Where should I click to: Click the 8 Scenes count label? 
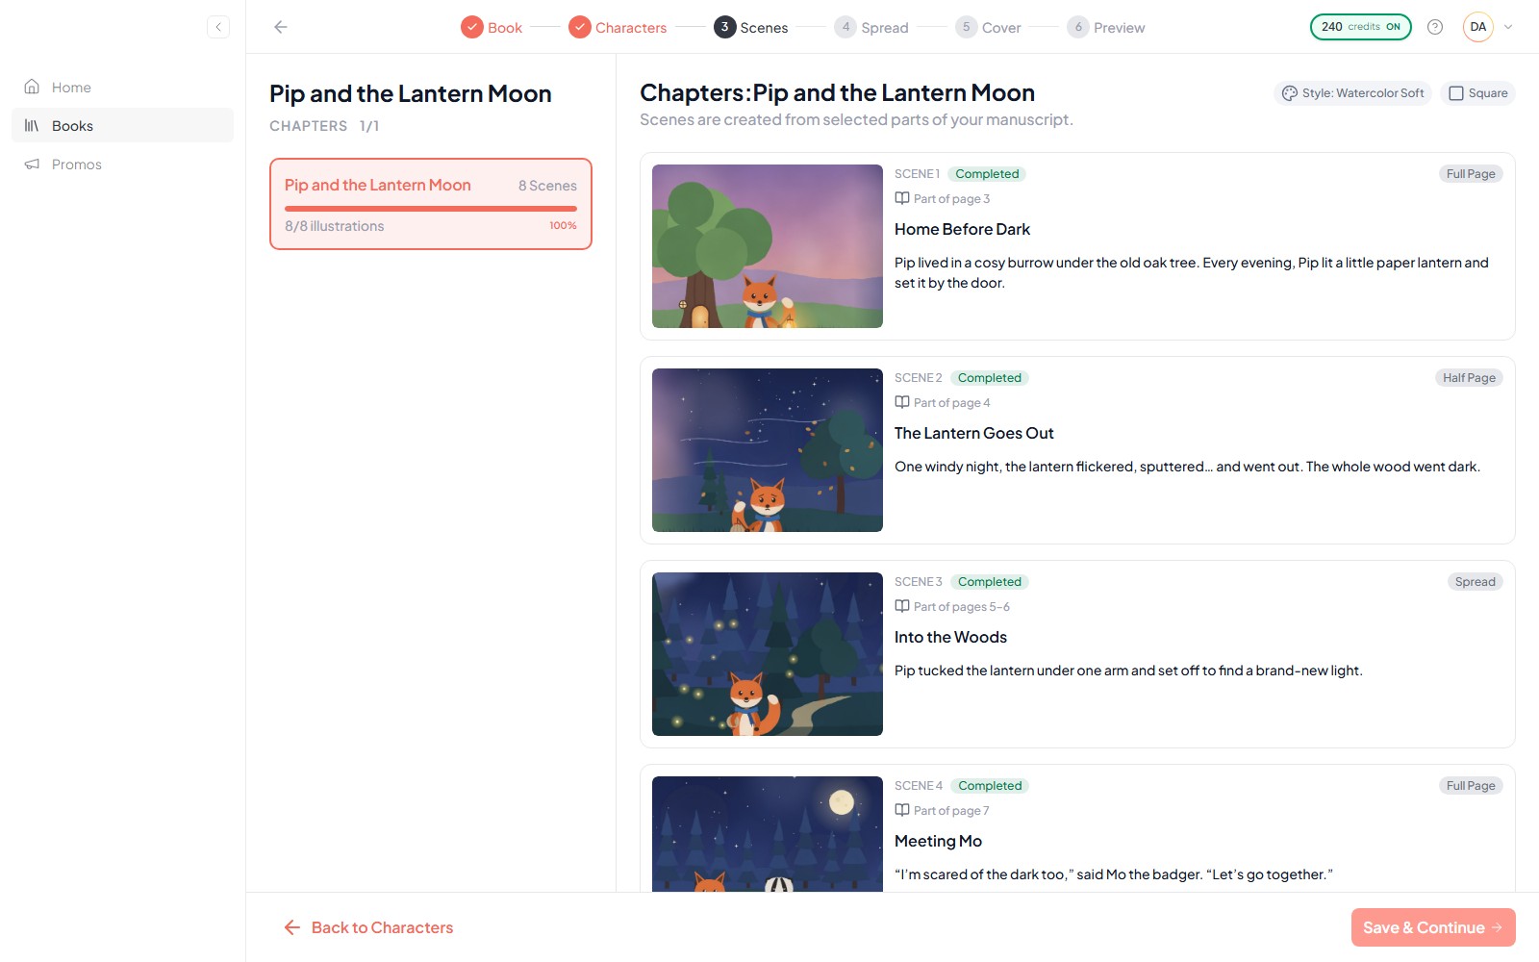click(547, 186)
